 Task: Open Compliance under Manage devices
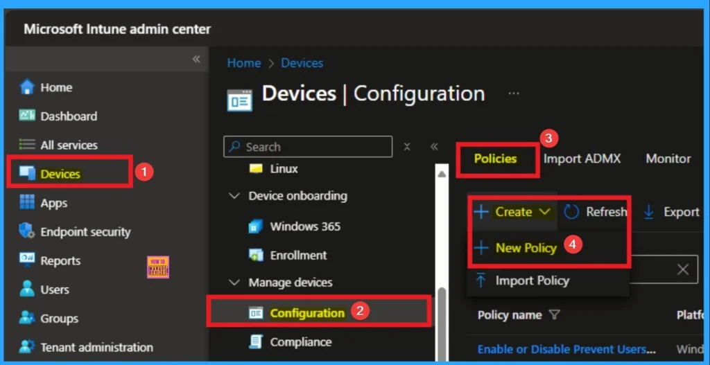(x=301, y=342)
